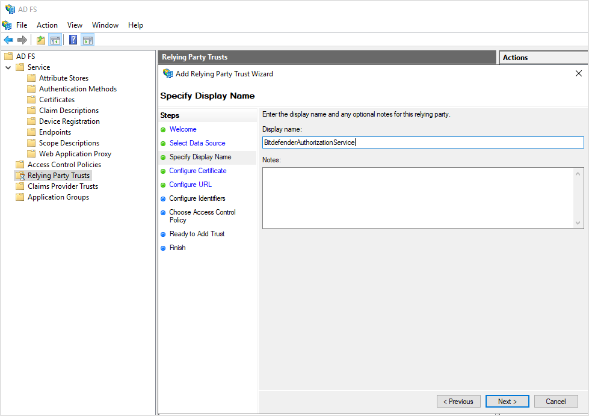Open the Action menu
The image size is (589, 416).
[47, 25]
